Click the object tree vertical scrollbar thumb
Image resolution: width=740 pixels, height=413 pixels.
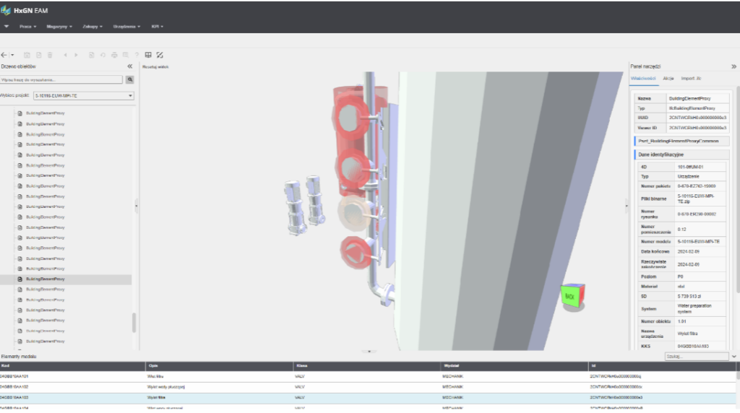[134, 323]
